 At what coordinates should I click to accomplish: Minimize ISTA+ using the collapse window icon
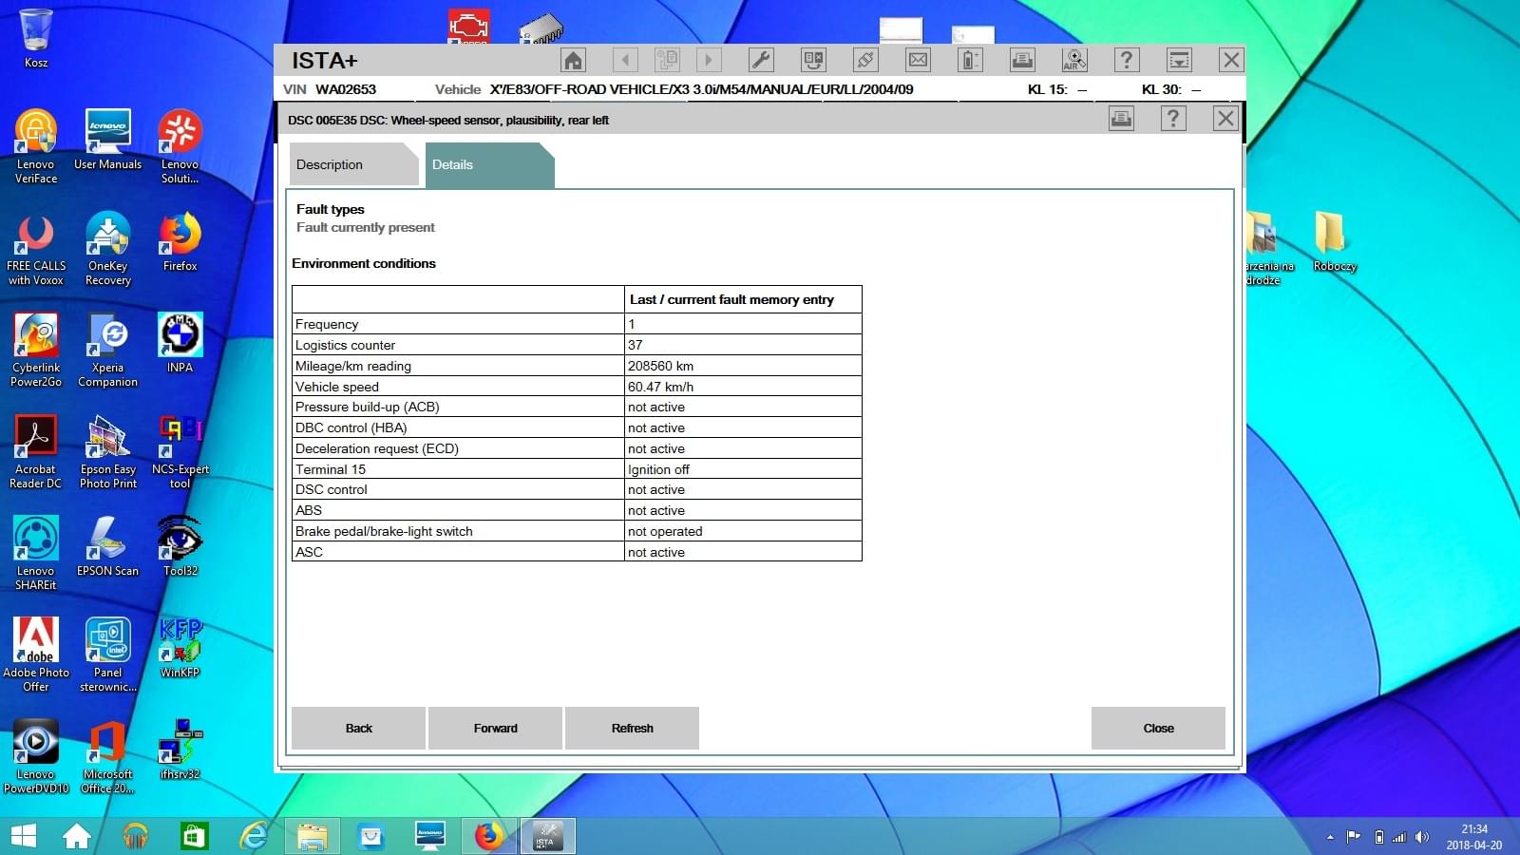pos(1179,61)
